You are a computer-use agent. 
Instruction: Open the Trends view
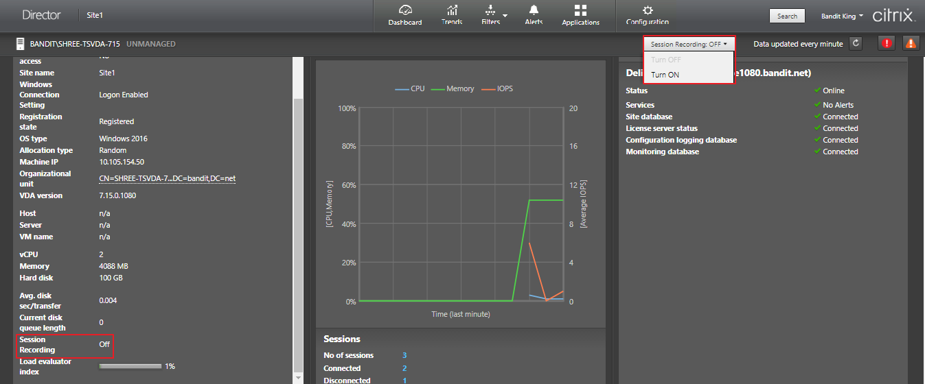[452, 16]
